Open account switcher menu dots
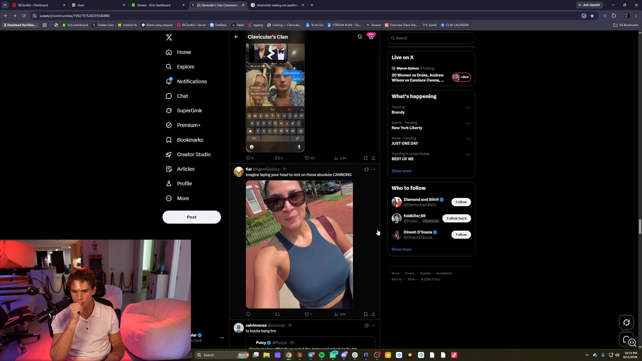642x361 pixels. (222, 338)
